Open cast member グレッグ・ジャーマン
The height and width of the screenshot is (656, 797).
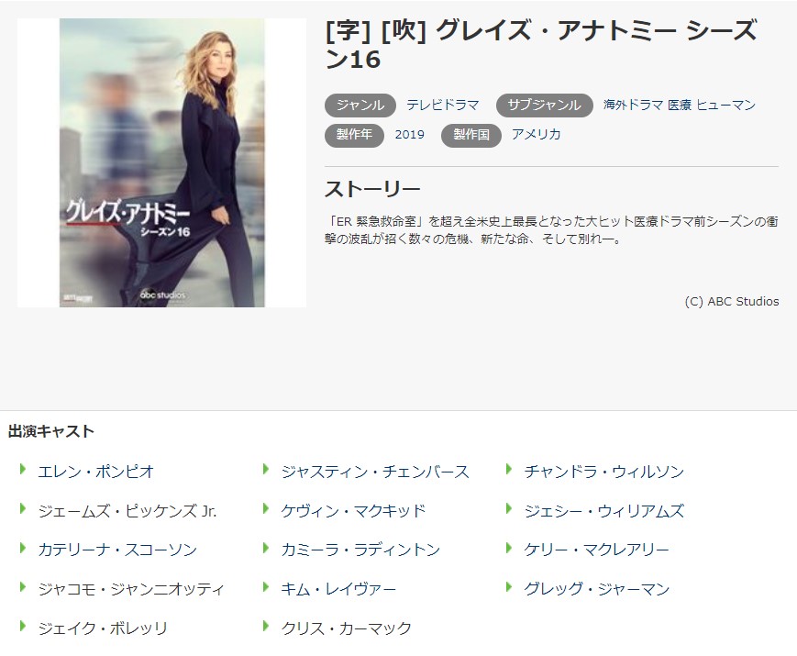(597, 589)
